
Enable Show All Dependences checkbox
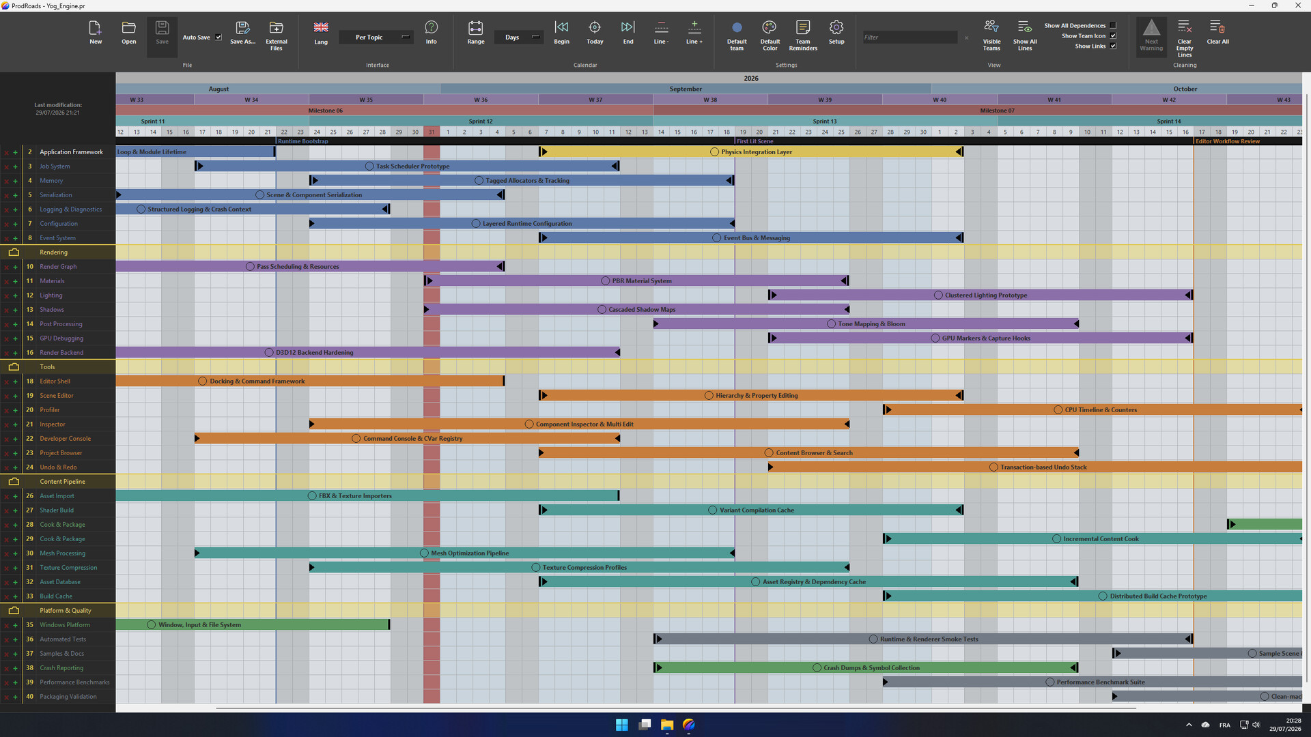(x=1113, y=26)
